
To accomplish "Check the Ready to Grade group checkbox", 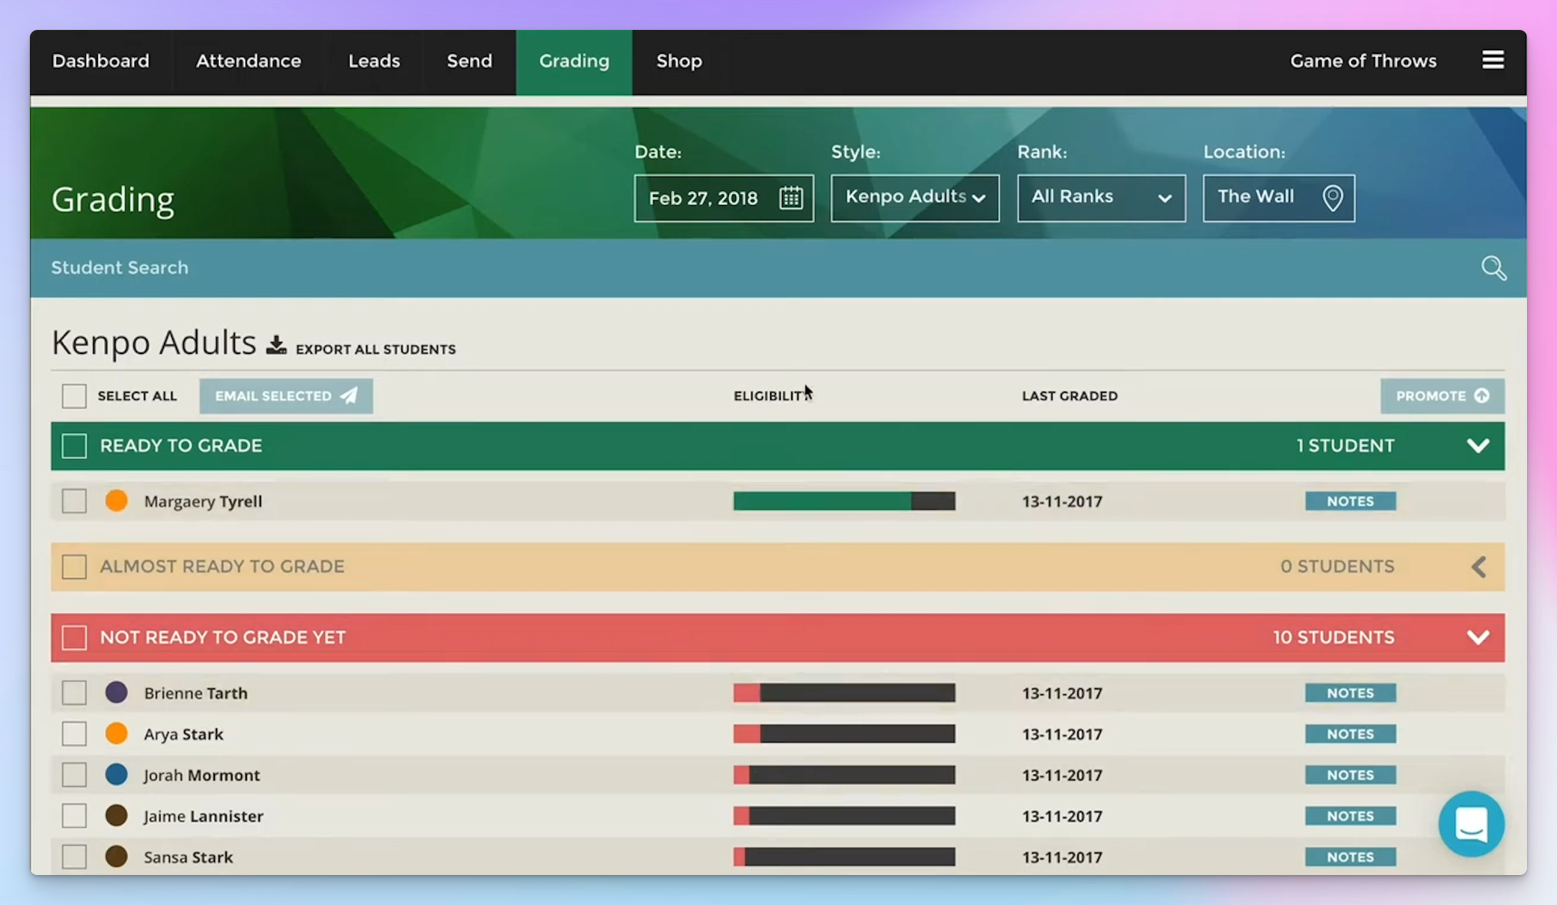I will pos(74,446).
